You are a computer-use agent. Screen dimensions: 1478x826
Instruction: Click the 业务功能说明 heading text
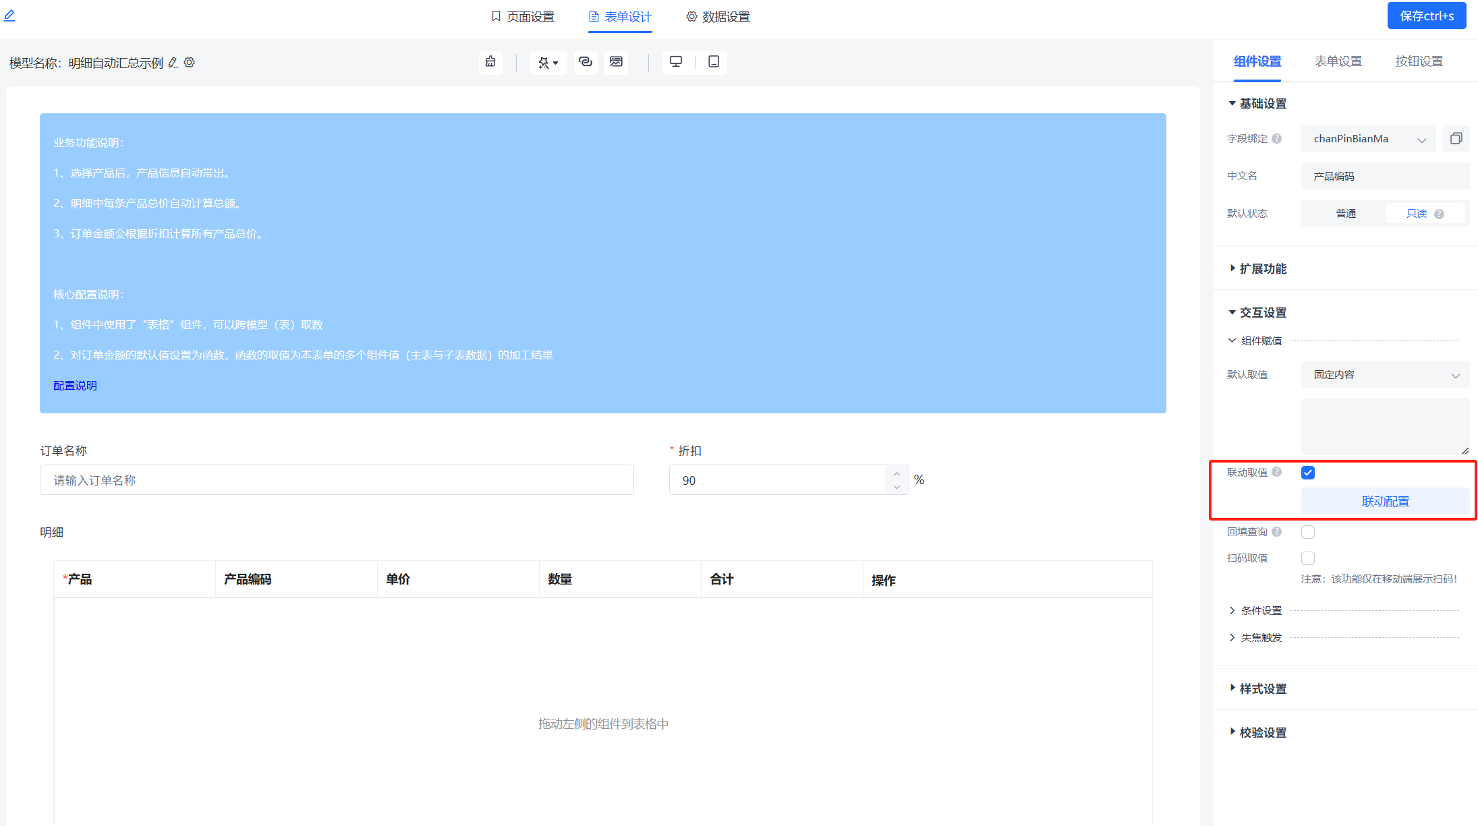coord(88,143)
